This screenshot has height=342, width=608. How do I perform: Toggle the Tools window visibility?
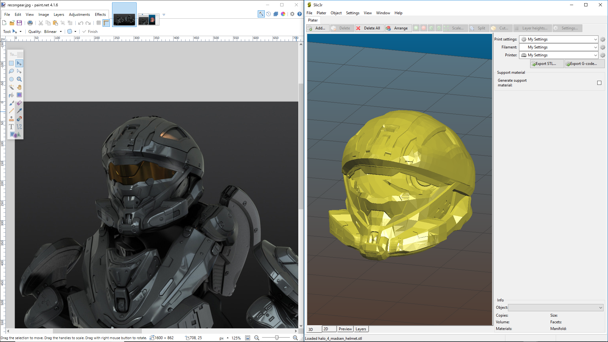(x=261, y=14)
